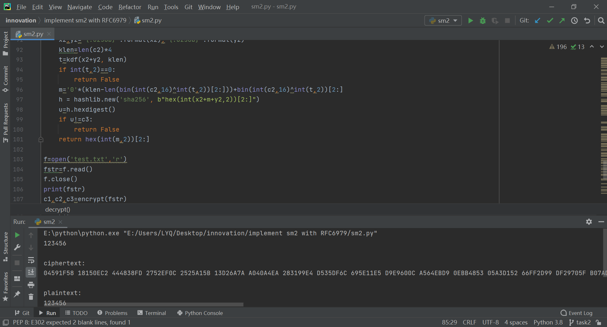Open the sm2 run configuration dropdown
The width and height of the screenshot is (607, 327).
point(454,20)
